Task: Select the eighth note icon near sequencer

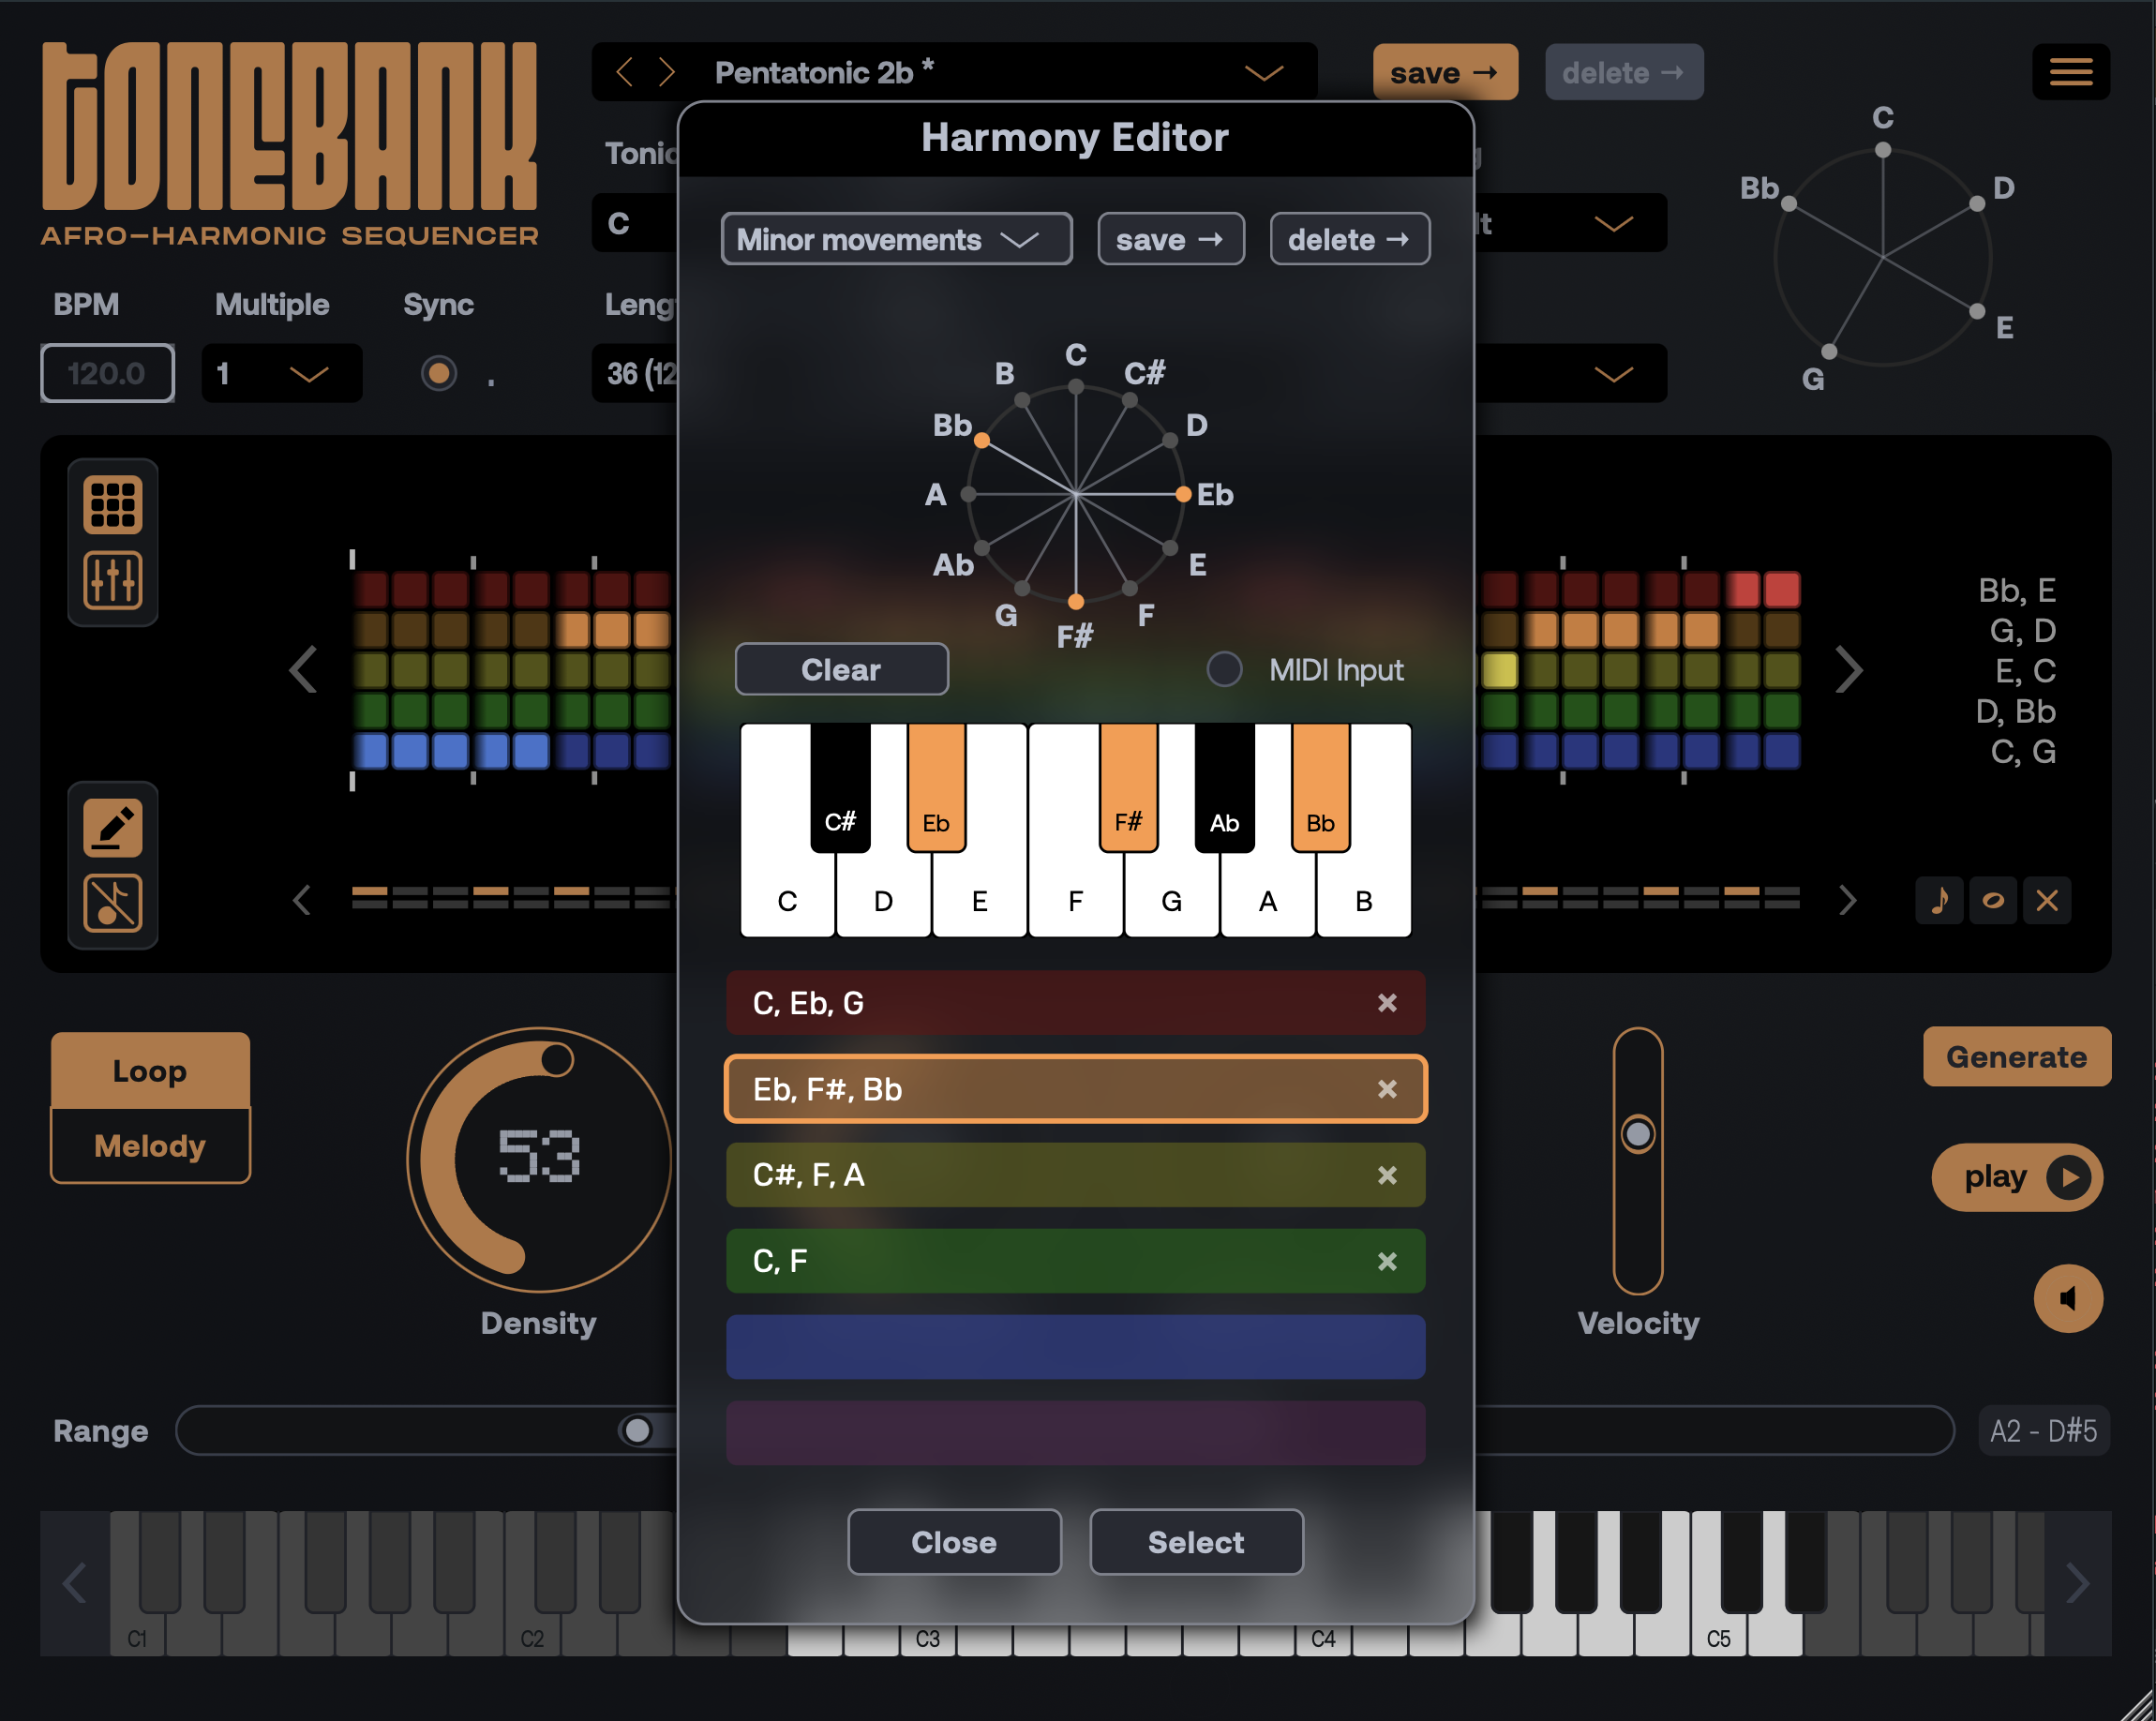Action: tap(1940, 900)
